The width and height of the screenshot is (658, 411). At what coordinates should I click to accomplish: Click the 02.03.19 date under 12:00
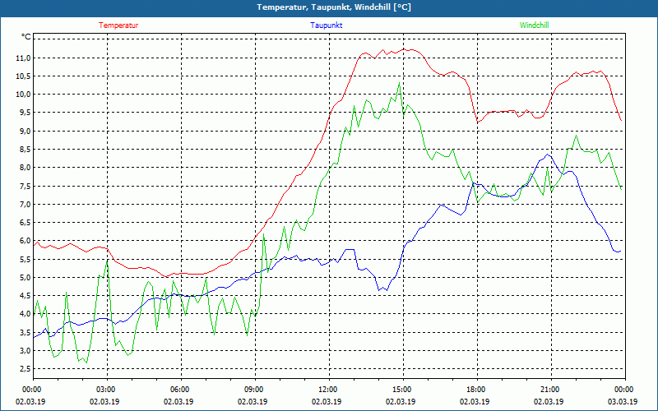(x=327, y=402)
